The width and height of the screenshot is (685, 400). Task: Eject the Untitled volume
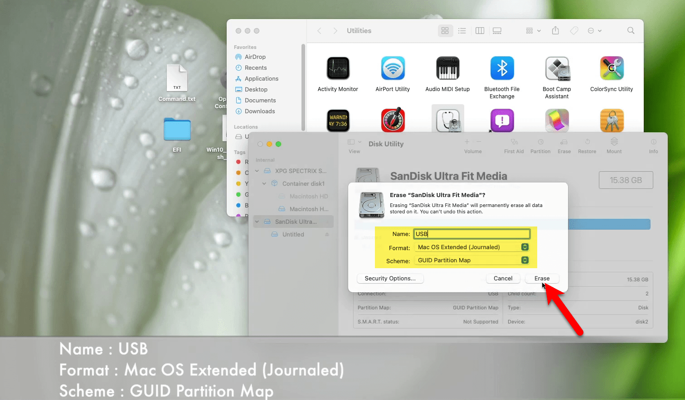coord(327,234)
